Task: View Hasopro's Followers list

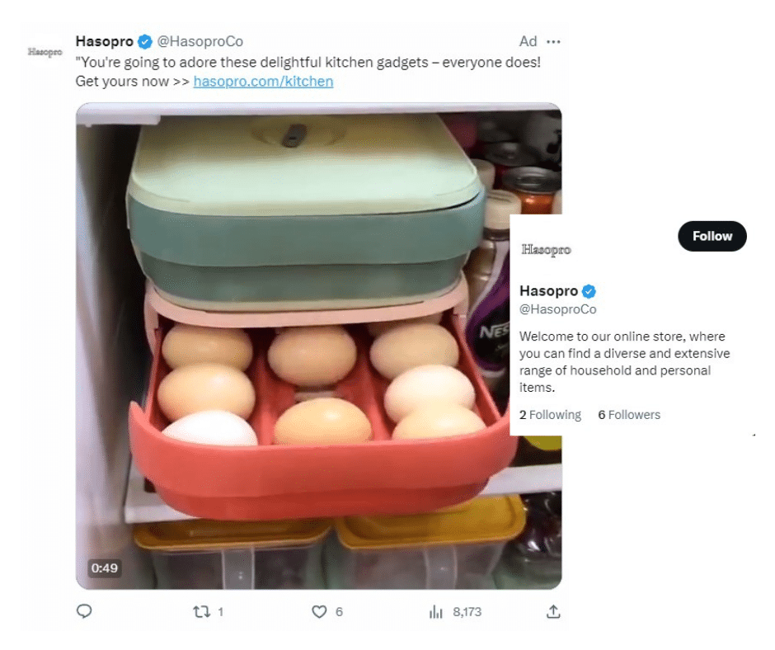Action: pyautogui.click(x=629, y=414)
